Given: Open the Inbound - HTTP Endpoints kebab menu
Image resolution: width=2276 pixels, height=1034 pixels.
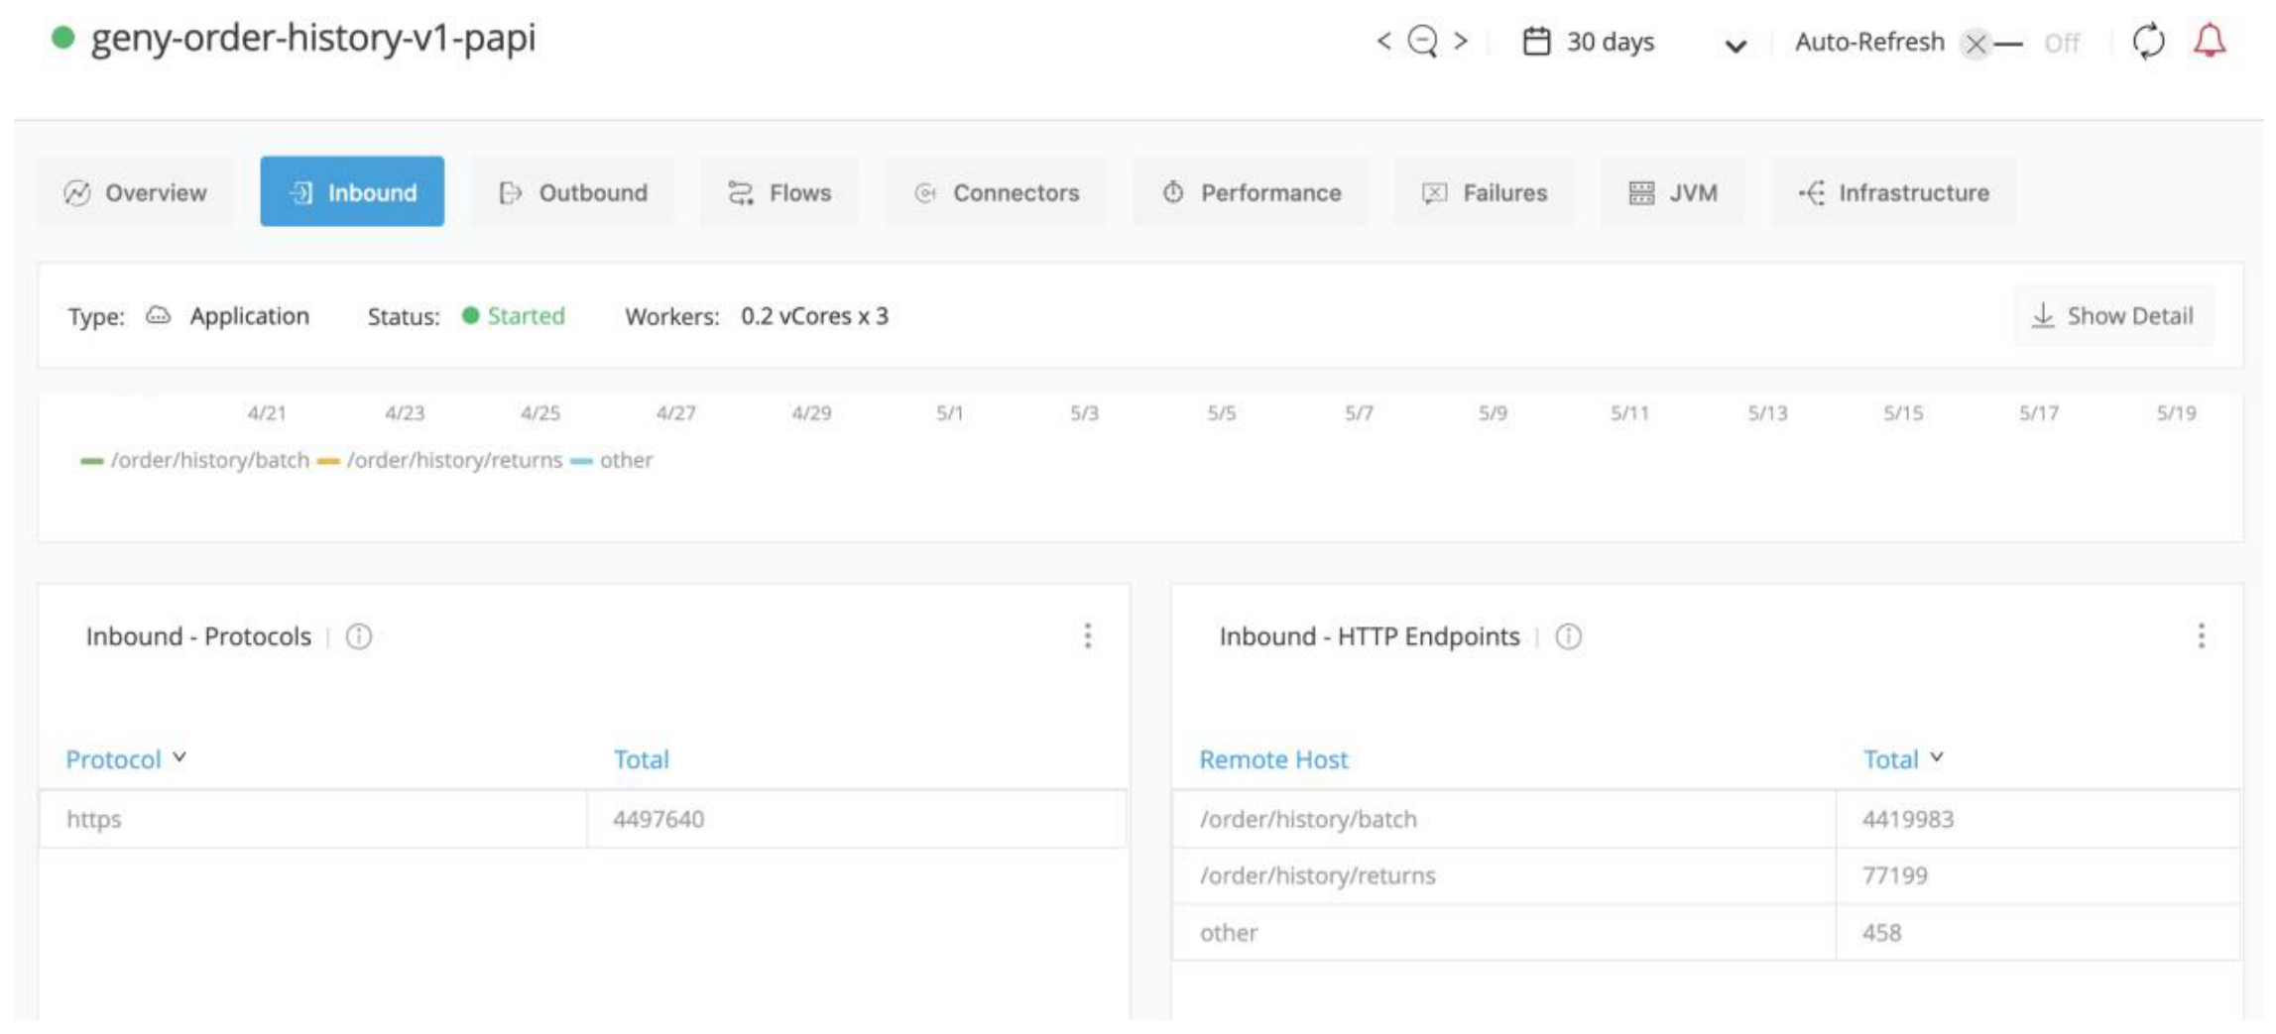Looking at the screenshot, I should coord(2202,635).
